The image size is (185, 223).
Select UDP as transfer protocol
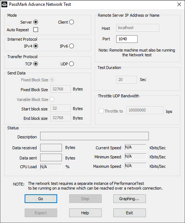coord(71,64)
